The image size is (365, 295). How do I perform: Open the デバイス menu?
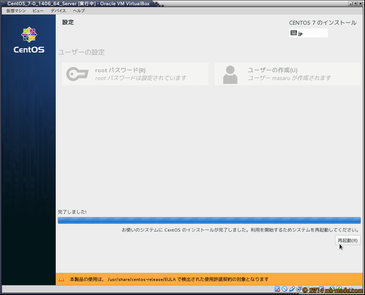click(x=58, y=11)
